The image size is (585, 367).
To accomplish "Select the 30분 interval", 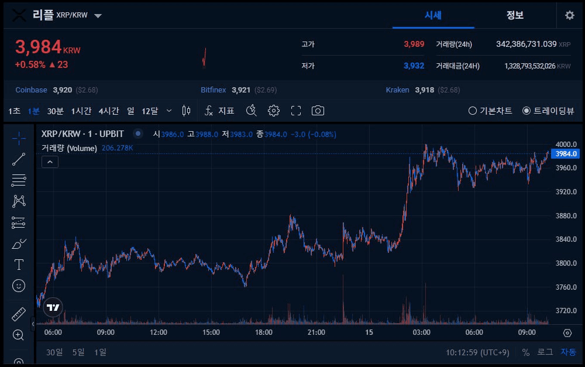I will pyautogui.click(x=55, y=111).
